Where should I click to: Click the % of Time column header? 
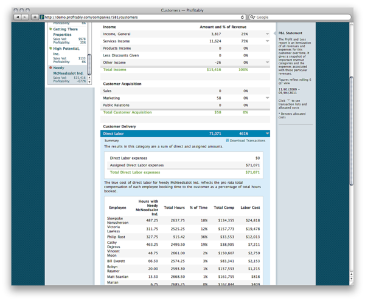[198, 208]
